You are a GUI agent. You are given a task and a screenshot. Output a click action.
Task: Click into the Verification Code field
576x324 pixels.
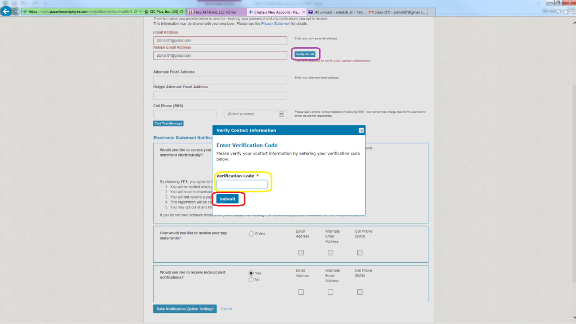pos(242,184)
